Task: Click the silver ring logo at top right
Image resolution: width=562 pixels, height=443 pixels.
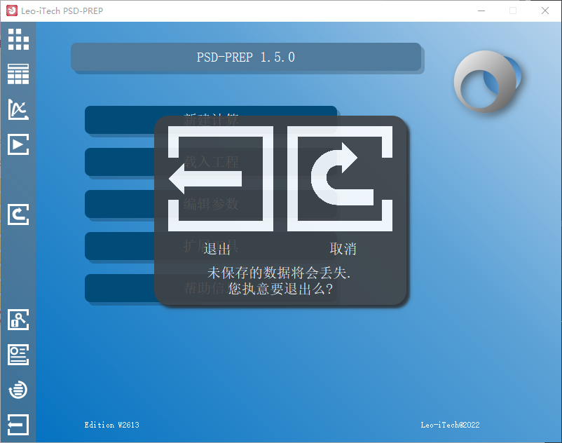Action: [x=488, y=81]
